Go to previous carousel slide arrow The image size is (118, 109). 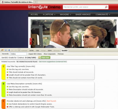point(31,41)
